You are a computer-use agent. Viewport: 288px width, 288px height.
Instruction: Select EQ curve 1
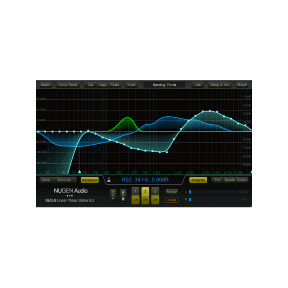[135, 192]
